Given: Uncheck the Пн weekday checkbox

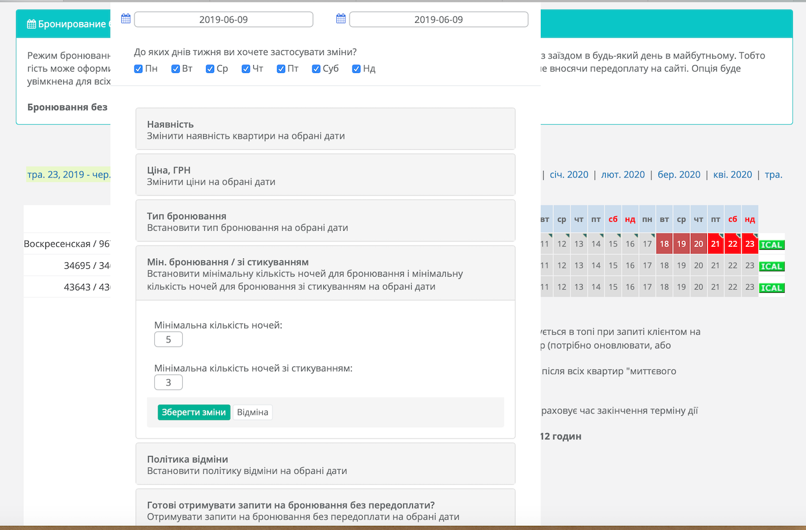Looking at the screenshot, I should pos(139,69).
